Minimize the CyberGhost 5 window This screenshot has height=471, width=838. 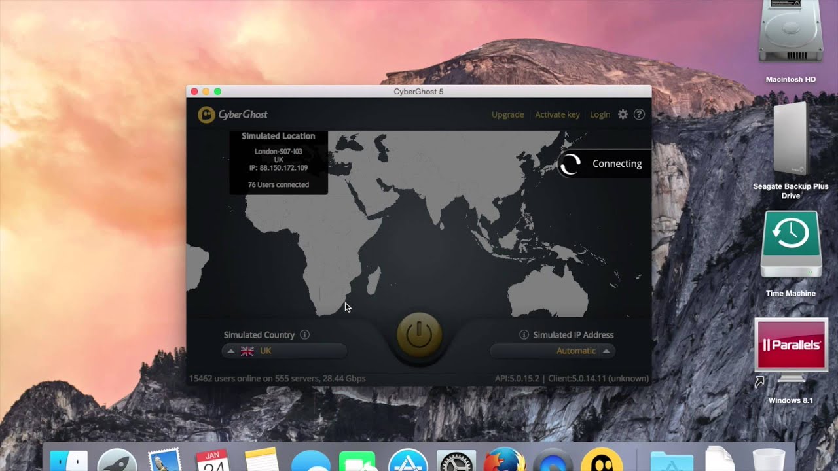click(206, 92)
